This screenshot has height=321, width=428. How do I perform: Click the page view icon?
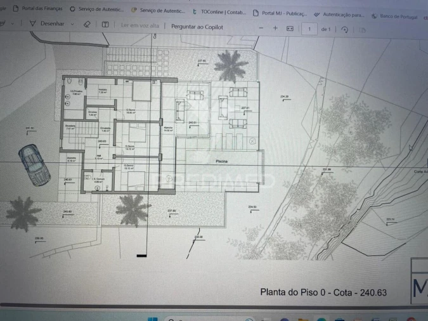363,30
